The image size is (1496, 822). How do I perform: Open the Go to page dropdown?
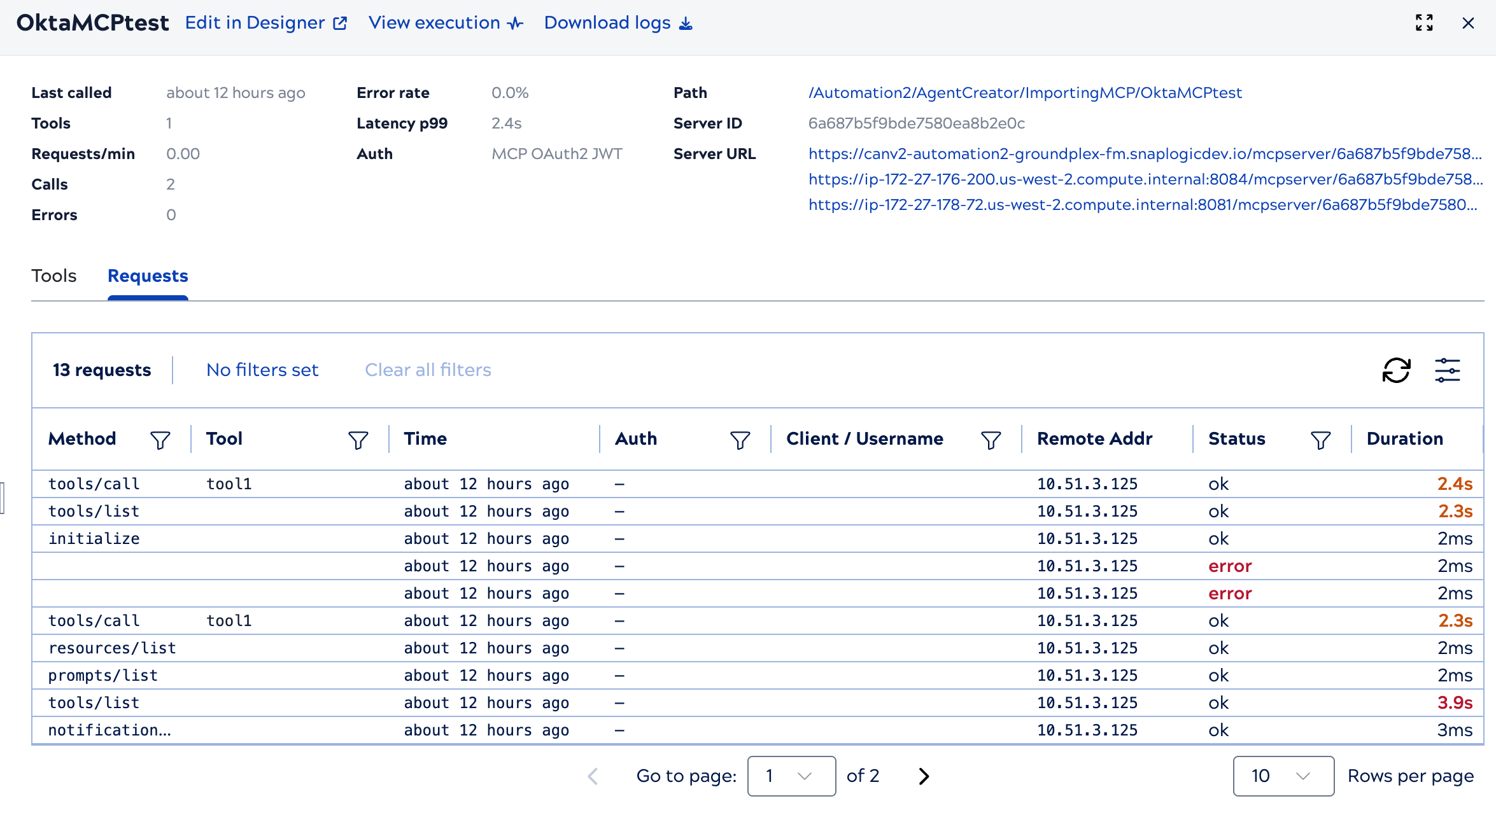click(791, 776)
